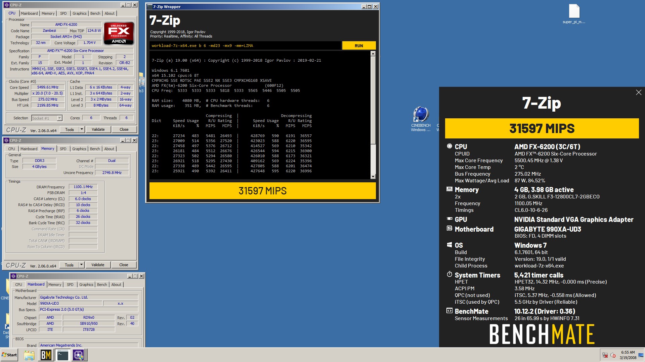Click the scroll-down arrow in 7-Zip output
645x362 pixels.
click(x=373, y=177)
